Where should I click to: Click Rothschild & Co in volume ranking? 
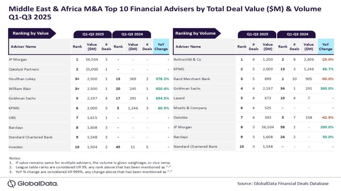point(187,60)
